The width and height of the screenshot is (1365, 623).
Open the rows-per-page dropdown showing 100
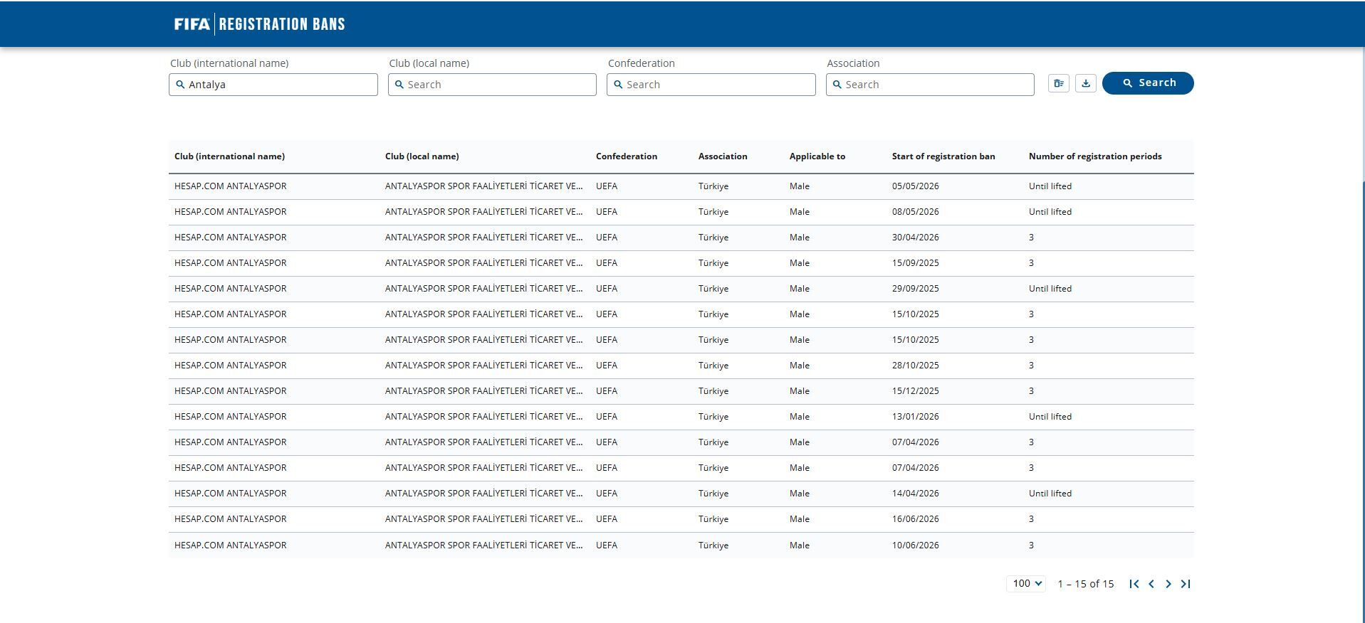click(x=1026, y=584)
